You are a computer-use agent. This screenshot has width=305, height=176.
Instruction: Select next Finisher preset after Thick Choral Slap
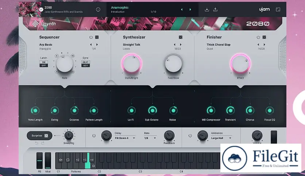pyautogui.click(x=265, y=45)
